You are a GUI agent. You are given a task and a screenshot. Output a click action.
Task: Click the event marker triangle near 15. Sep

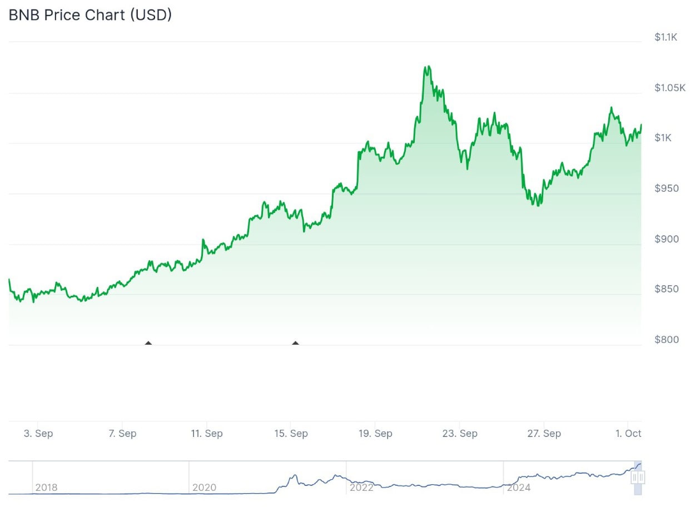coord(295,343)
